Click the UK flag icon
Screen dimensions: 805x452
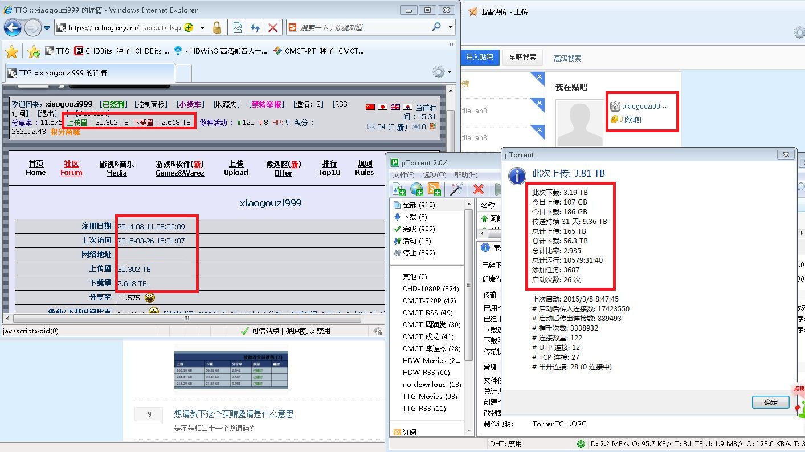click(x=395, y=107)
